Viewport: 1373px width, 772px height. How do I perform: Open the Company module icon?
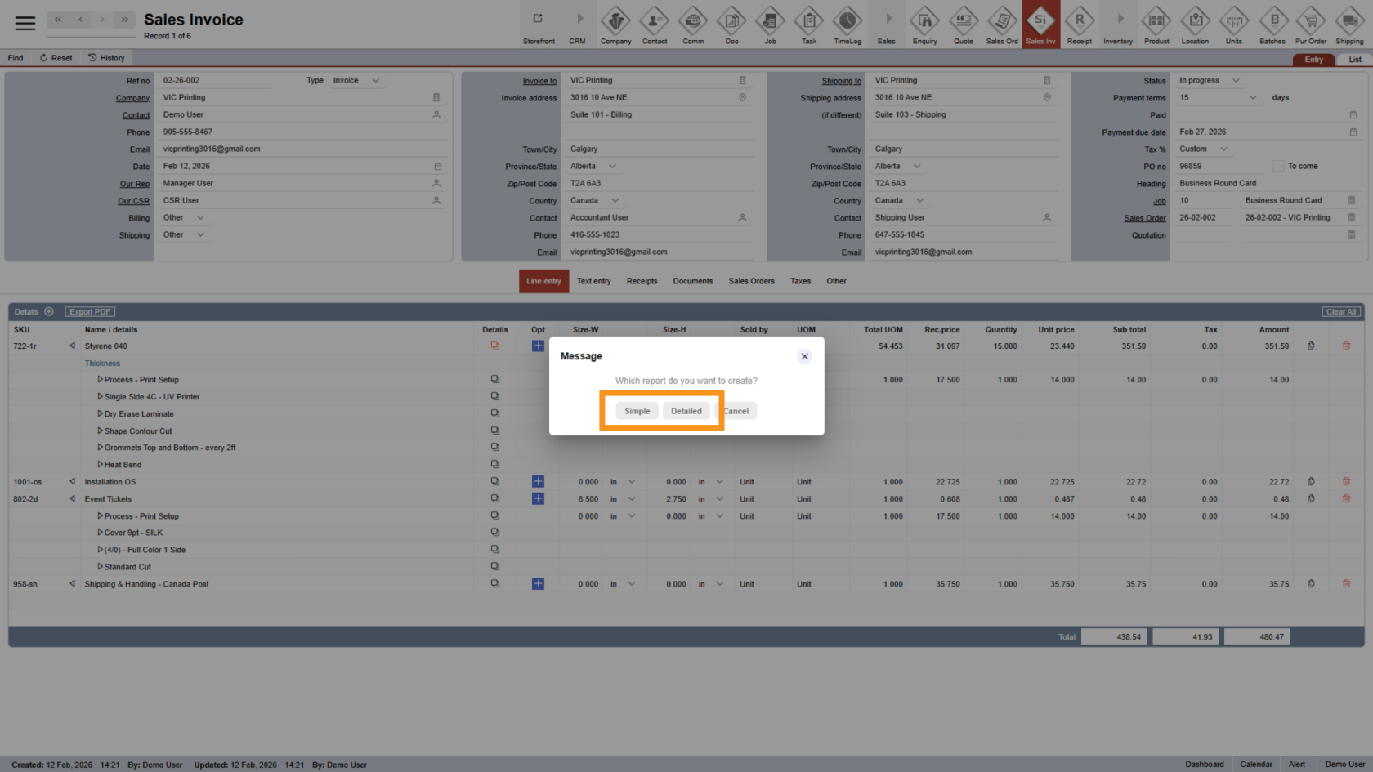coord(615,23)
